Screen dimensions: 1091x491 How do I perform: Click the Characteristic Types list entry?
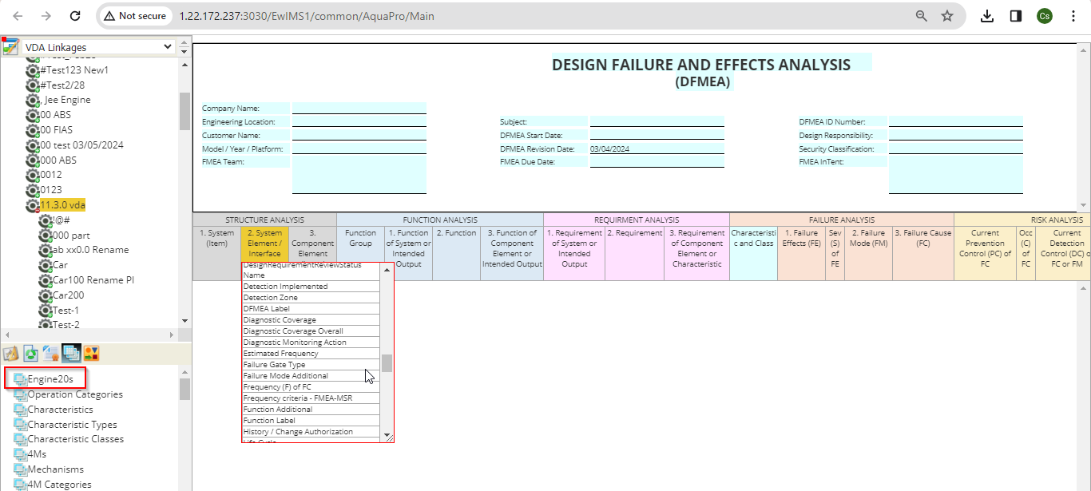click(72, 425)
